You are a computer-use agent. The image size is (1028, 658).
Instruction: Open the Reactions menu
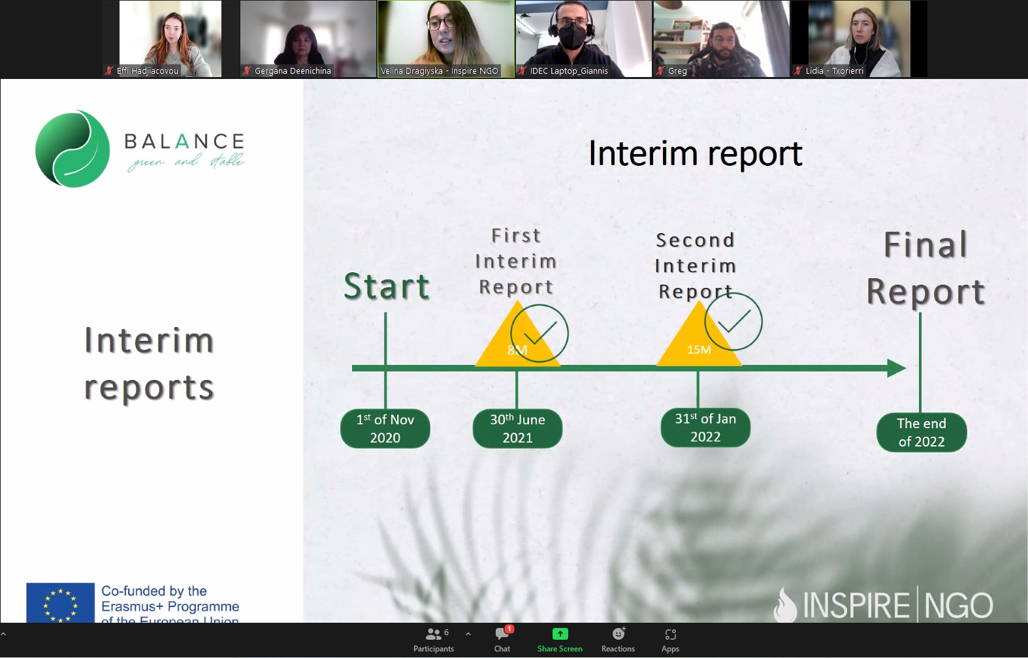(x=618, y=640)
